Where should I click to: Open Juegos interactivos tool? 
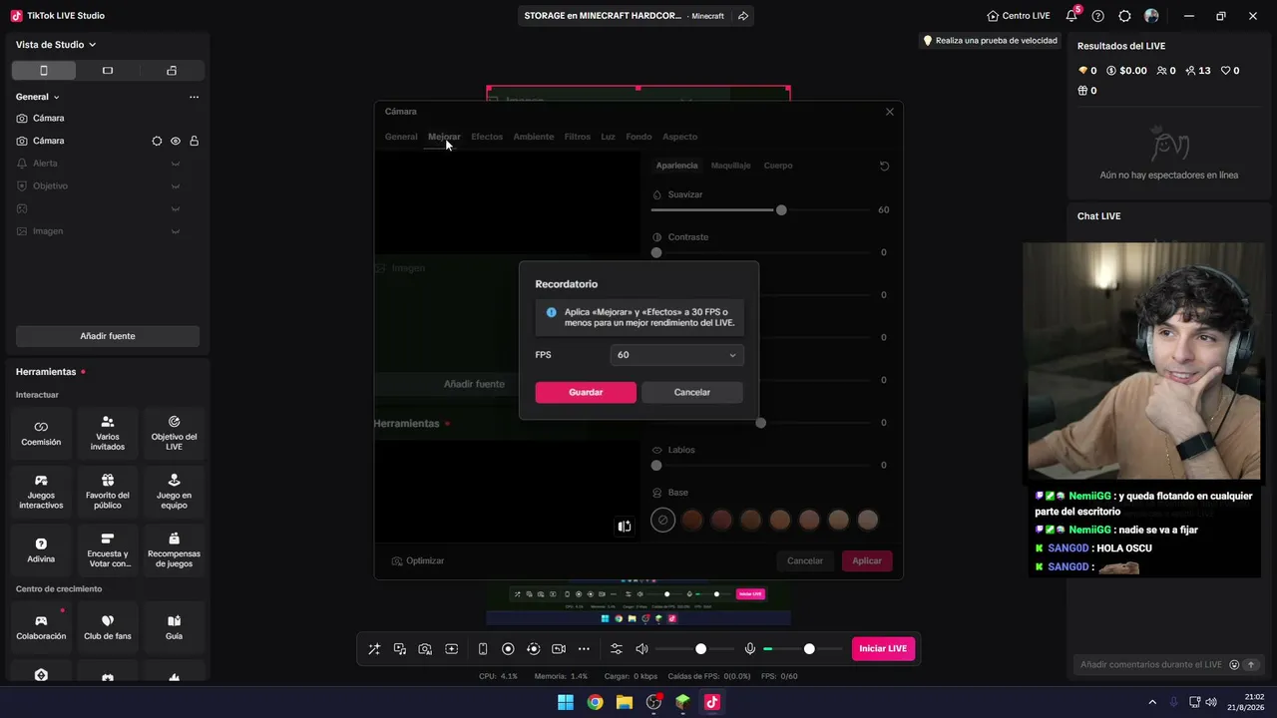[x=41, y=492]
